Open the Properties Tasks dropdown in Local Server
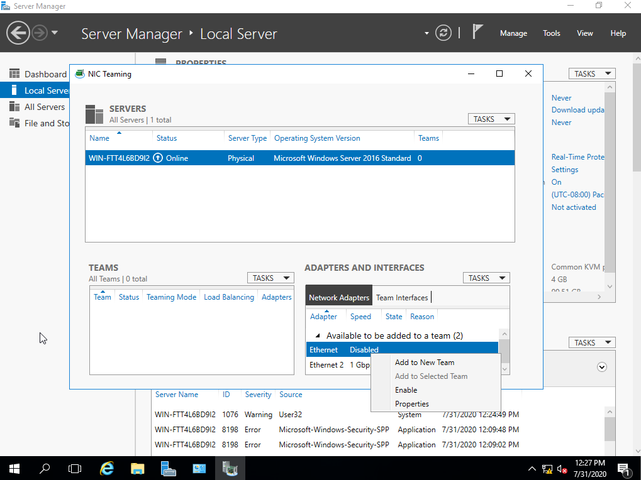 [592, 74]
